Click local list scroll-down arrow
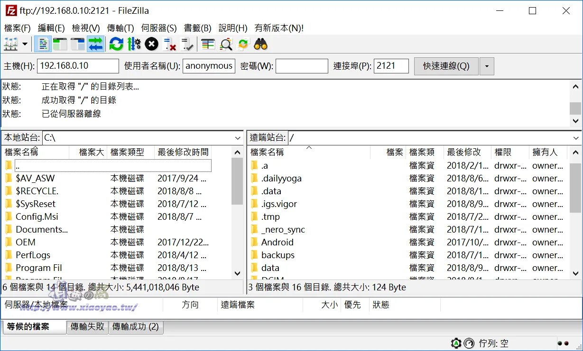This screenshot has width=583, height=351. pyautogui.click(x=237, y=273)
